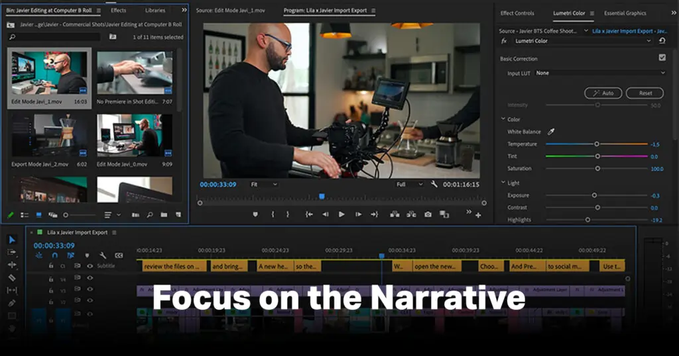Open the Libraries tab
The width and height of the screenshot is (679, 356).
pyautogui.click(x=155, y=11)
